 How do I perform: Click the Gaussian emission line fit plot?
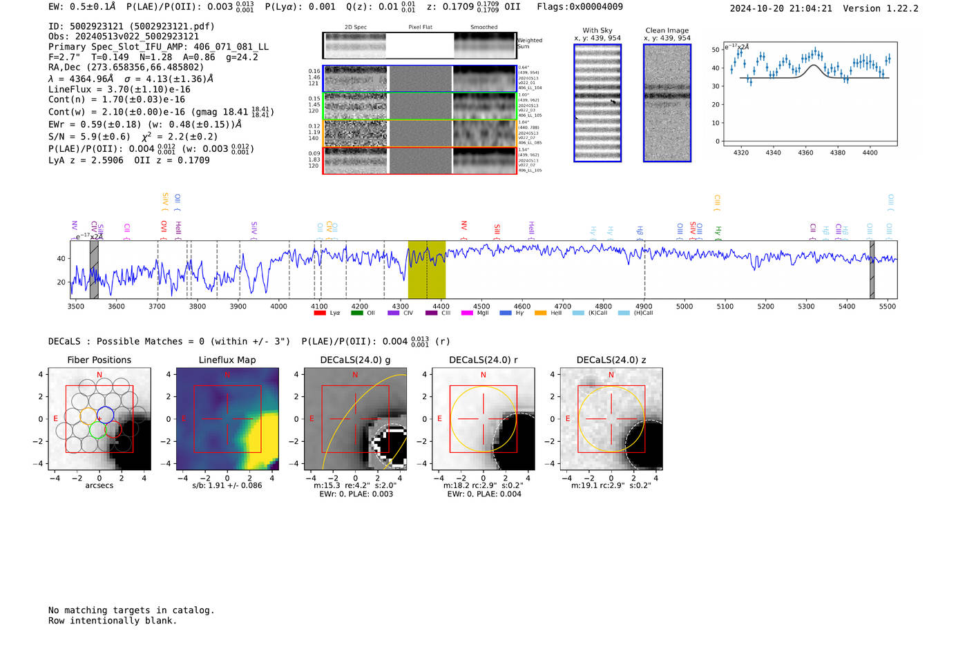pyautogui.click(x=810, y=93)
